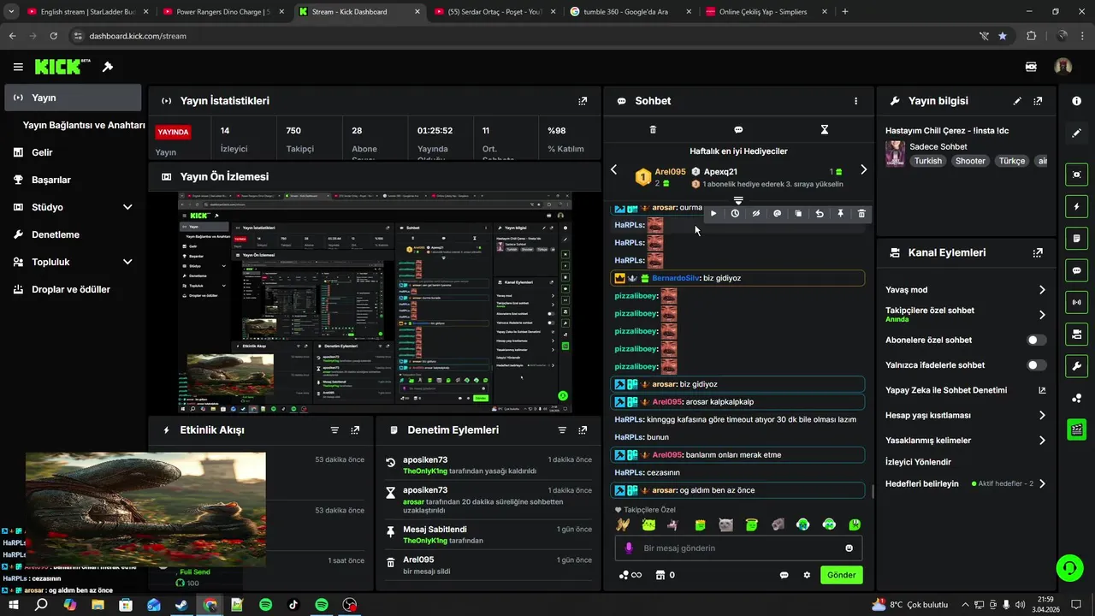1095x616 pixels.
Task: Open Yasaklanmış kelimeler settings
Action: pyautogui.click(x=1042, y=441)
